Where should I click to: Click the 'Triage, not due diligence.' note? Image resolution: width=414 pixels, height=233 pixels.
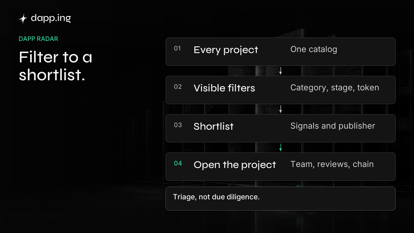point(216,197)
